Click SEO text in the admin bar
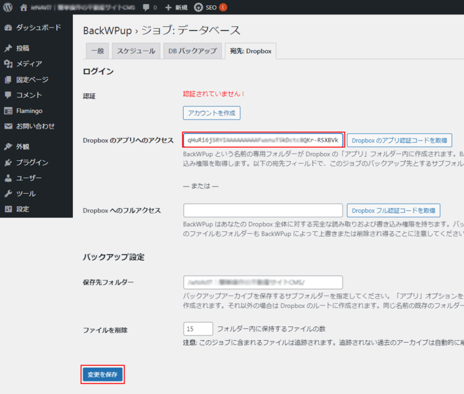The width and height of the screenshot is (464, 394). coord(211,7)
